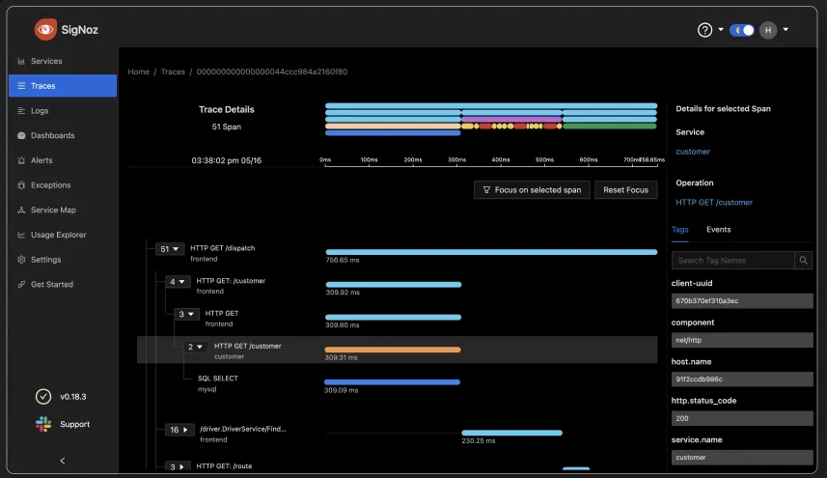Open the Logs sidebar item
827x478 pixels.
tap(62, 111)
